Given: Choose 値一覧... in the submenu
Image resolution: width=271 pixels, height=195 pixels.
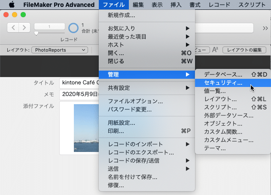Looking at the screenshot, I should pos(233,91).
